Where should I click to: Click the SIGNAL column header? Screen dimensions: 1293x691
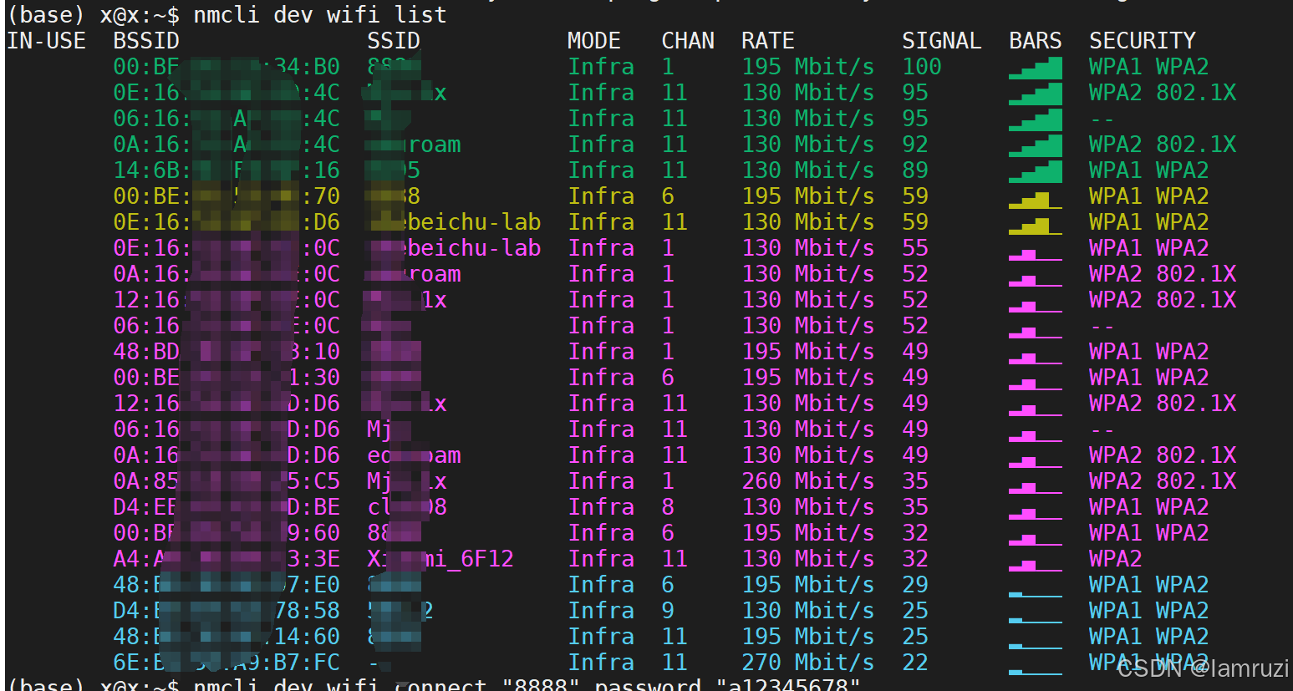click(x=942, y=41)
